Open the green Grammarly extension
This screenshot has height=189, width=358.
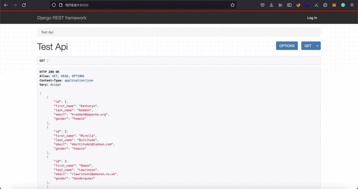(x=343, y=5)
